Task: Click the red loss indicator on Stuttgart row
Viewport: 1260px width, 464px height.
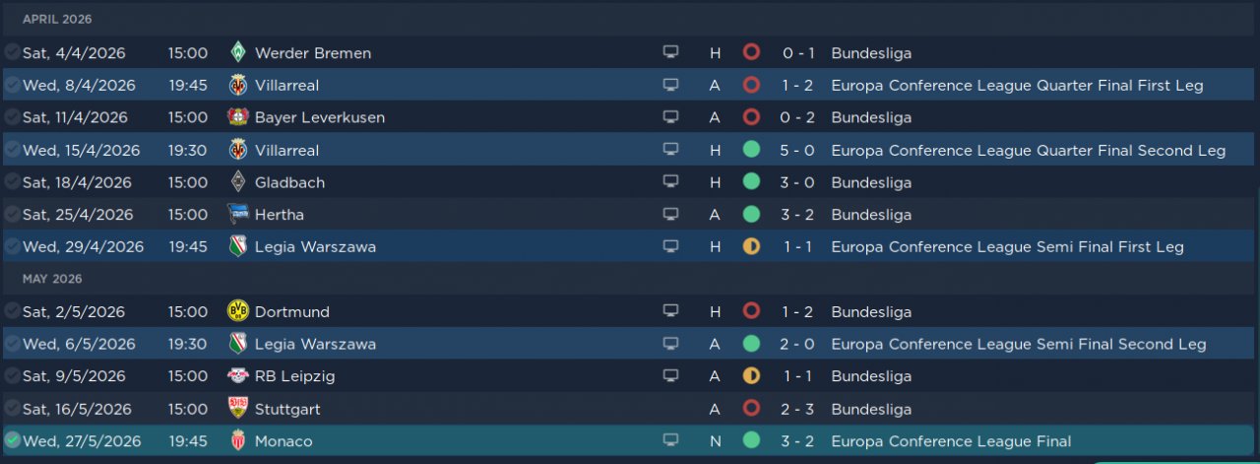Action: click(x=751, y=409)
